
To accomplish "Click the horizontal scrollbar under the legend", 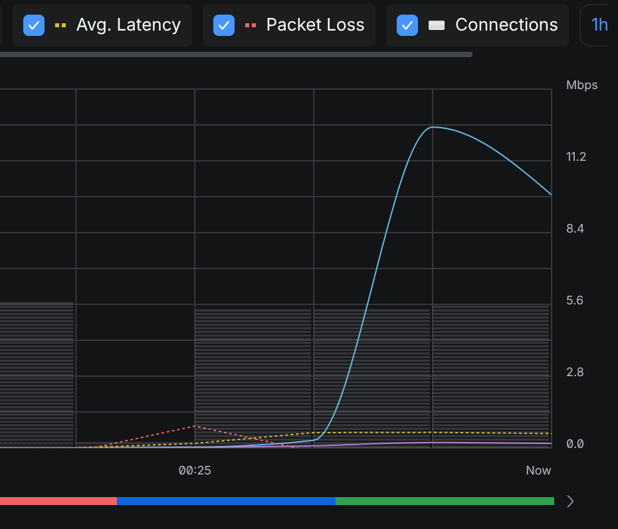I will 236,54.
